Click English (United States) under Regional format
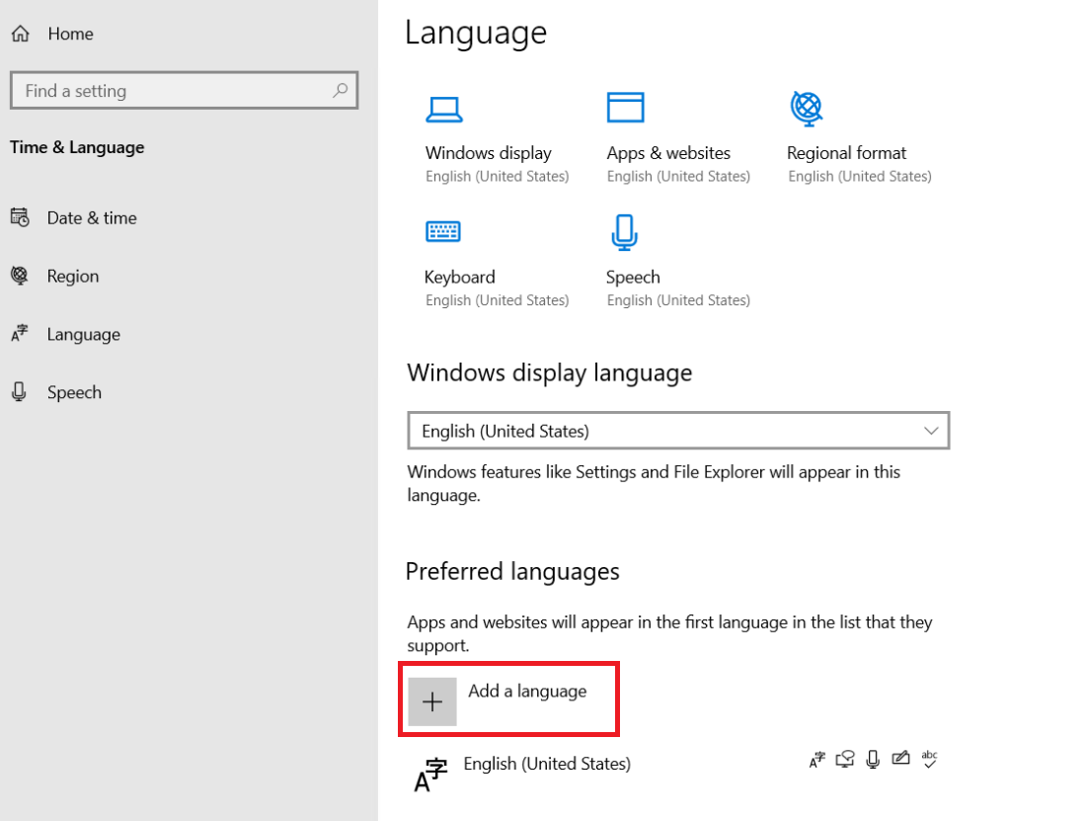This screenshot has height=821, width=1086. click(860, 177)
